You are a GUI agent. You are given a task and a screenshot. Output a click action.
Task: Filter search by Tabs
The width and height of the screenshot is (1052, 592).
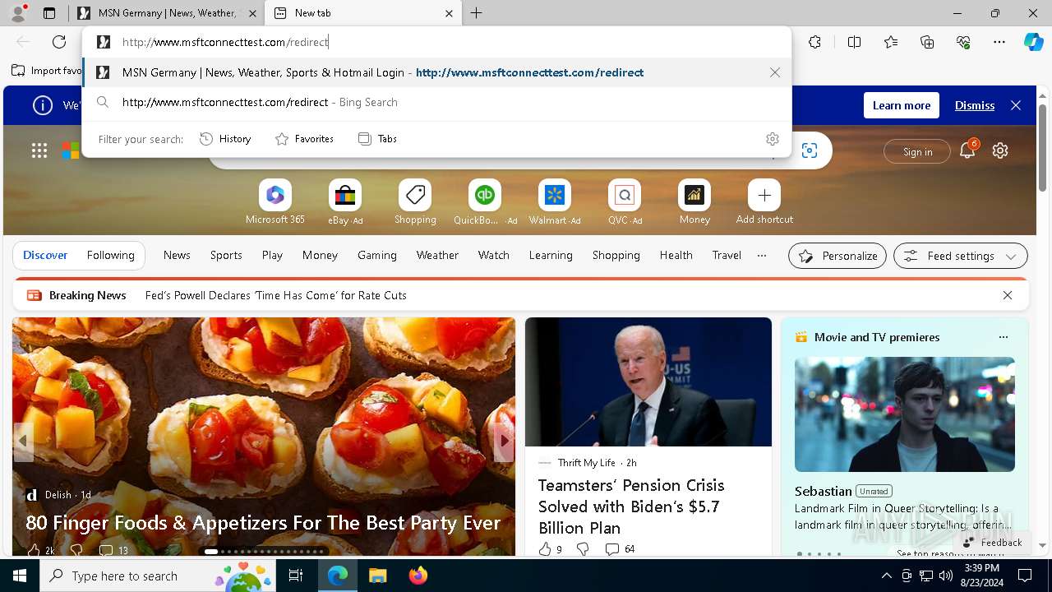point(378,139)
